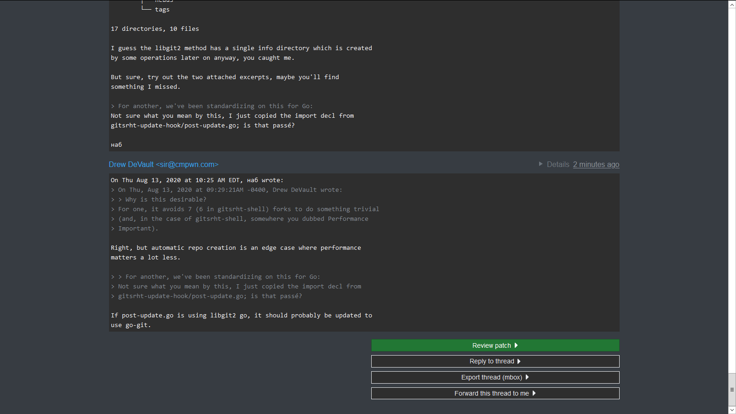Screen dimensions: 736x414
Task: Click the arrow icon beside Reply to thread
Action: [519, 362]
